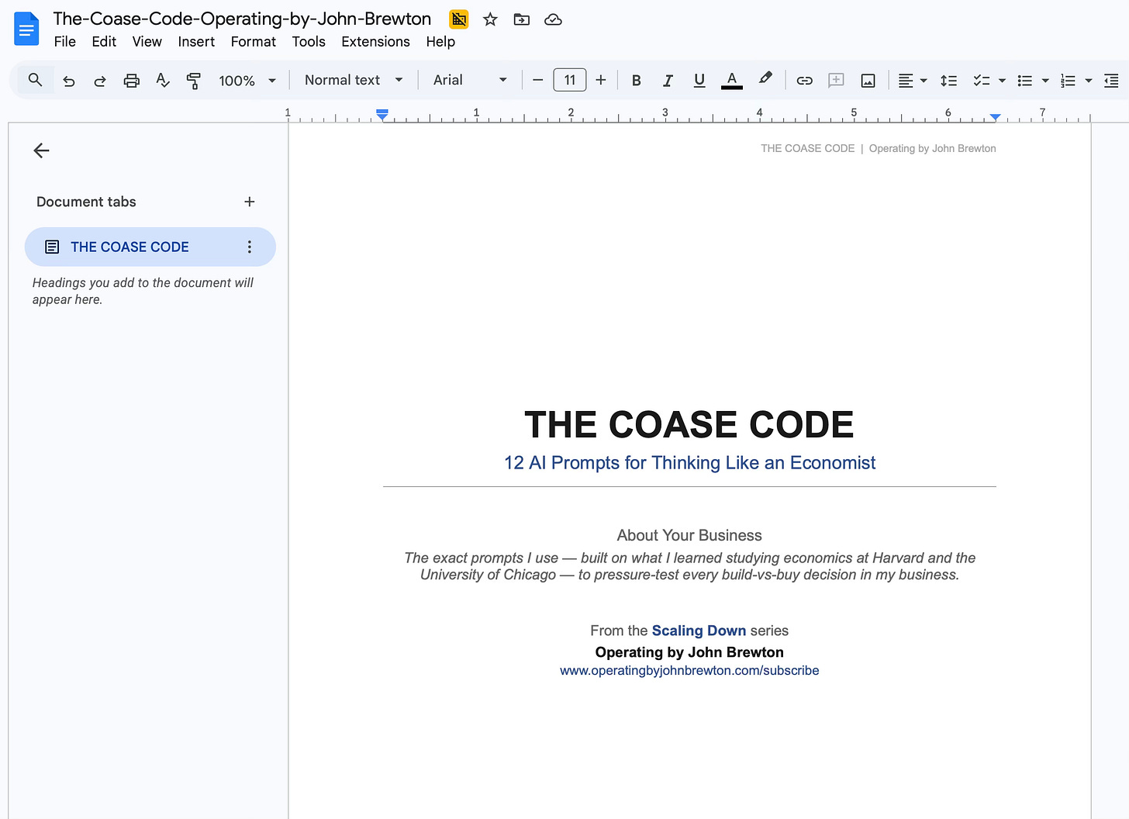
Task: Click the Operating by John Brewton bold line
Action: pyautogui.click(x=689, y=652)
